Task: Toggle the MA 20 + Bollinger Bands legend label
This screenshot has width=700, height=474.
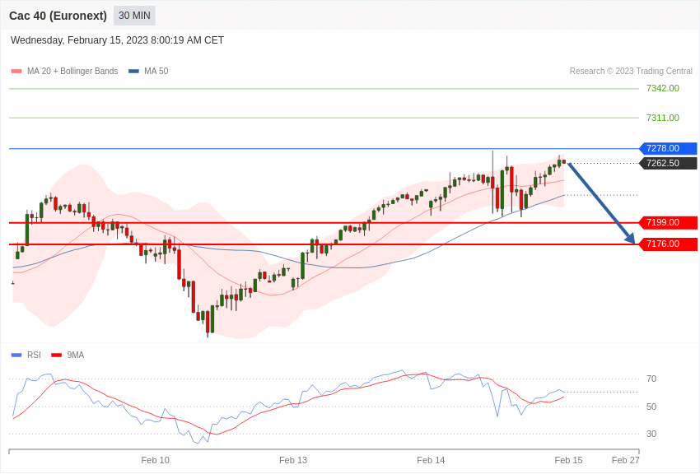Action: click(72, 72)
